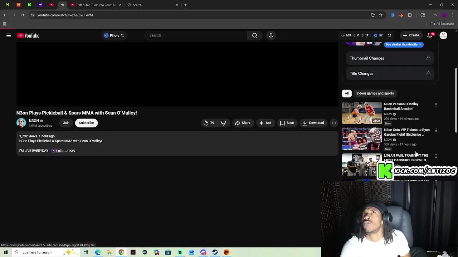Close the Search browser tab
The height and width of the screenshot is (257, 458).
[177, 5]
